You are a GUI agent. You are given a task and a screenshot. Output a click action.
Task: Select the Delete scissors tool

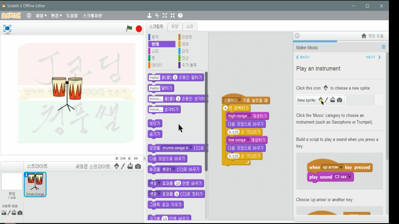click(157, 16)
